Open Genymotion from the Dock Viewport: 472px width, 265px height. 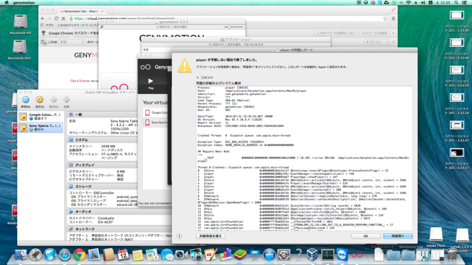pos(357,254)
